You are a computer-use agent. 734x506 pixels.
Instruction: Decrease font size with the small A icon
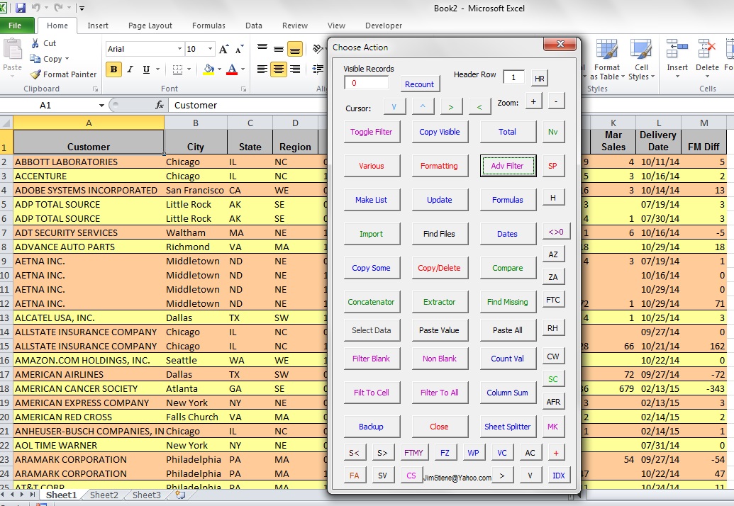click(240, 49)
